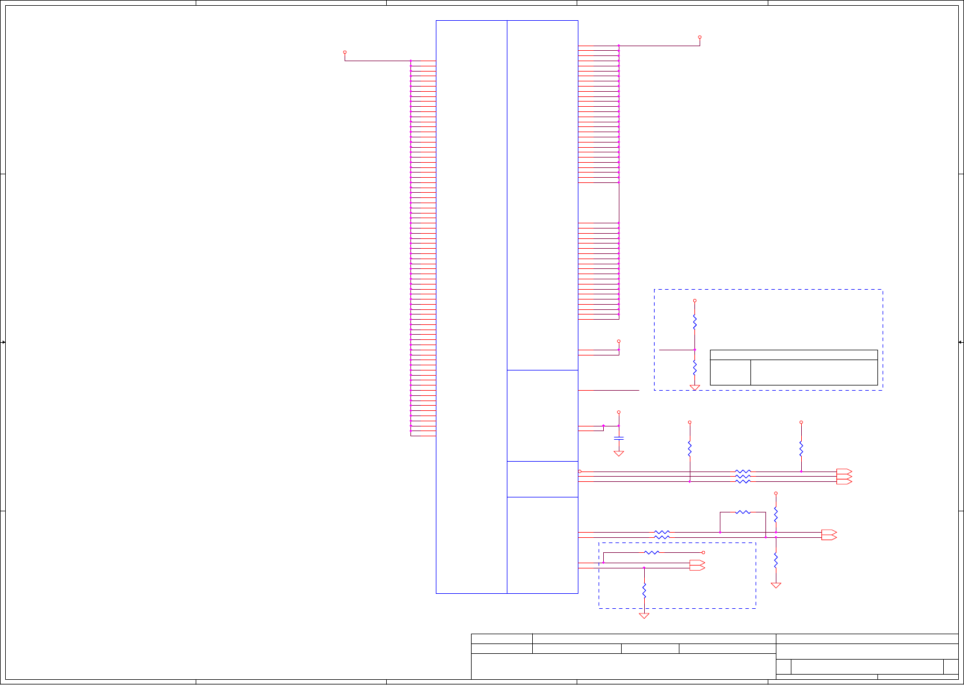
Task: Select the ground symbol under the capacitor
Action: point(619,454)
